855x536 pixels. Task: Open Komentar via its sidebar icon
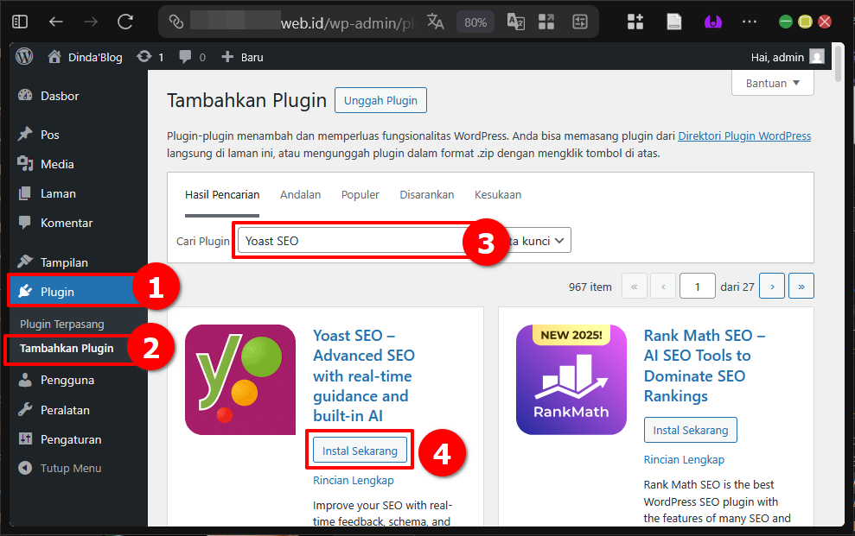[x=25, y=223]
